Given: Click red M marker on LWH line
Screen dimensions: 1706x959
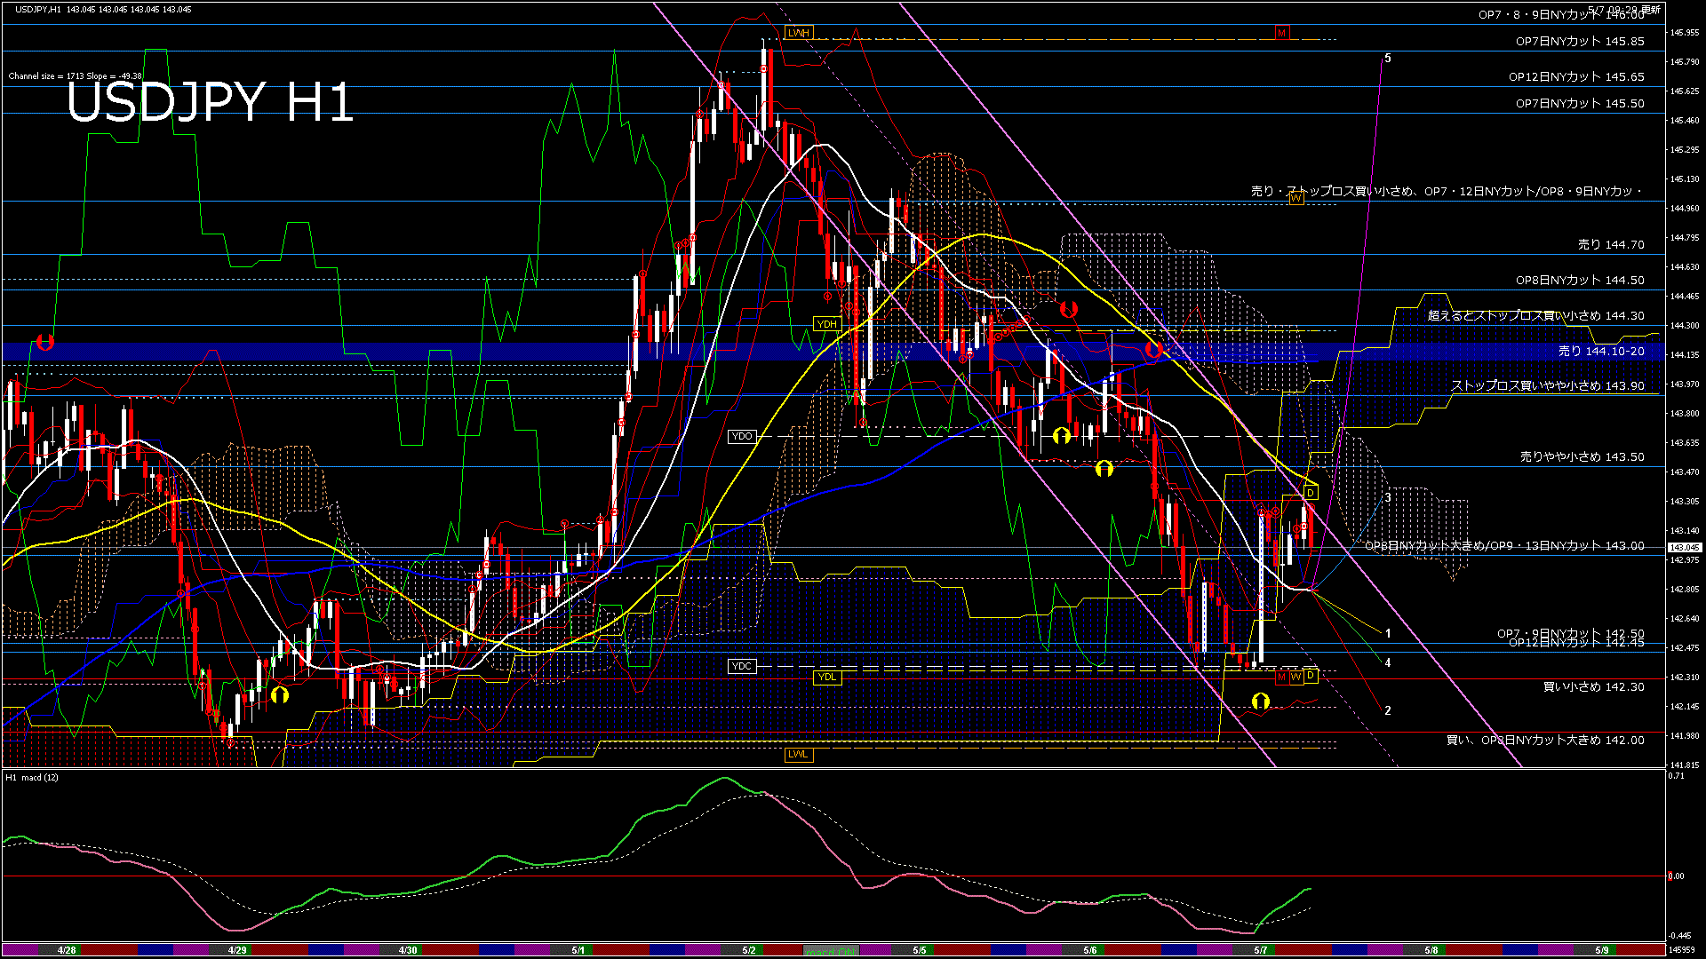Looking at the screenshot, I should (1281, 33).
